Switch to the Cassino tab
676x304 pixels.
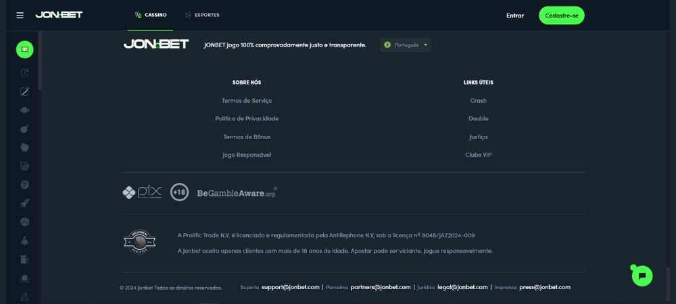point(150,15)
